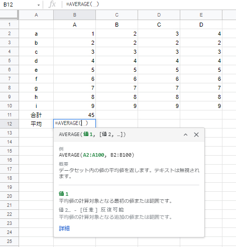This screenshot has height=247, width=236.
Task: Click cell A5 labeled d
Action: (x=36, y=61)
